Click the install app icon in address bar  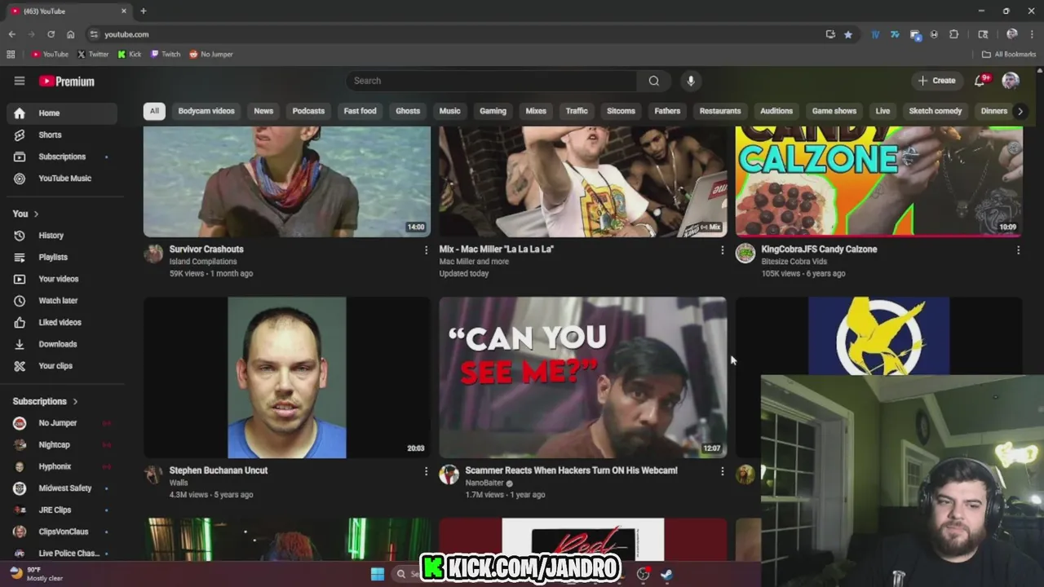click(x=830, y=34)
